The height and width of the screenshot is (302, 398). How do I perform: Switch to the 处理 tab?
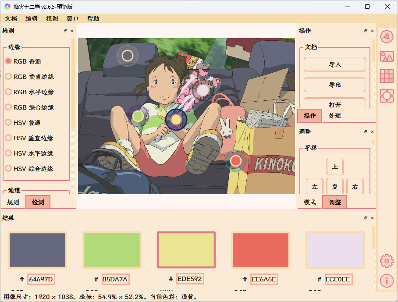click(334, 116)
